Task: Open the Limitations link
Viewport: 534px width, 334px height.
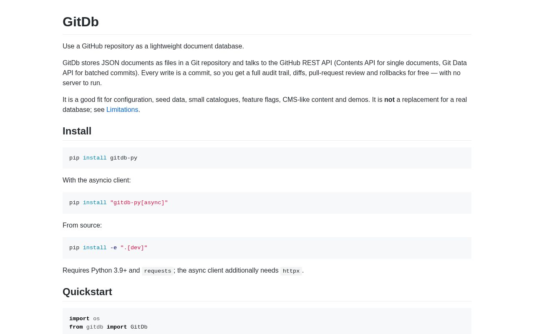Action: 122,110
